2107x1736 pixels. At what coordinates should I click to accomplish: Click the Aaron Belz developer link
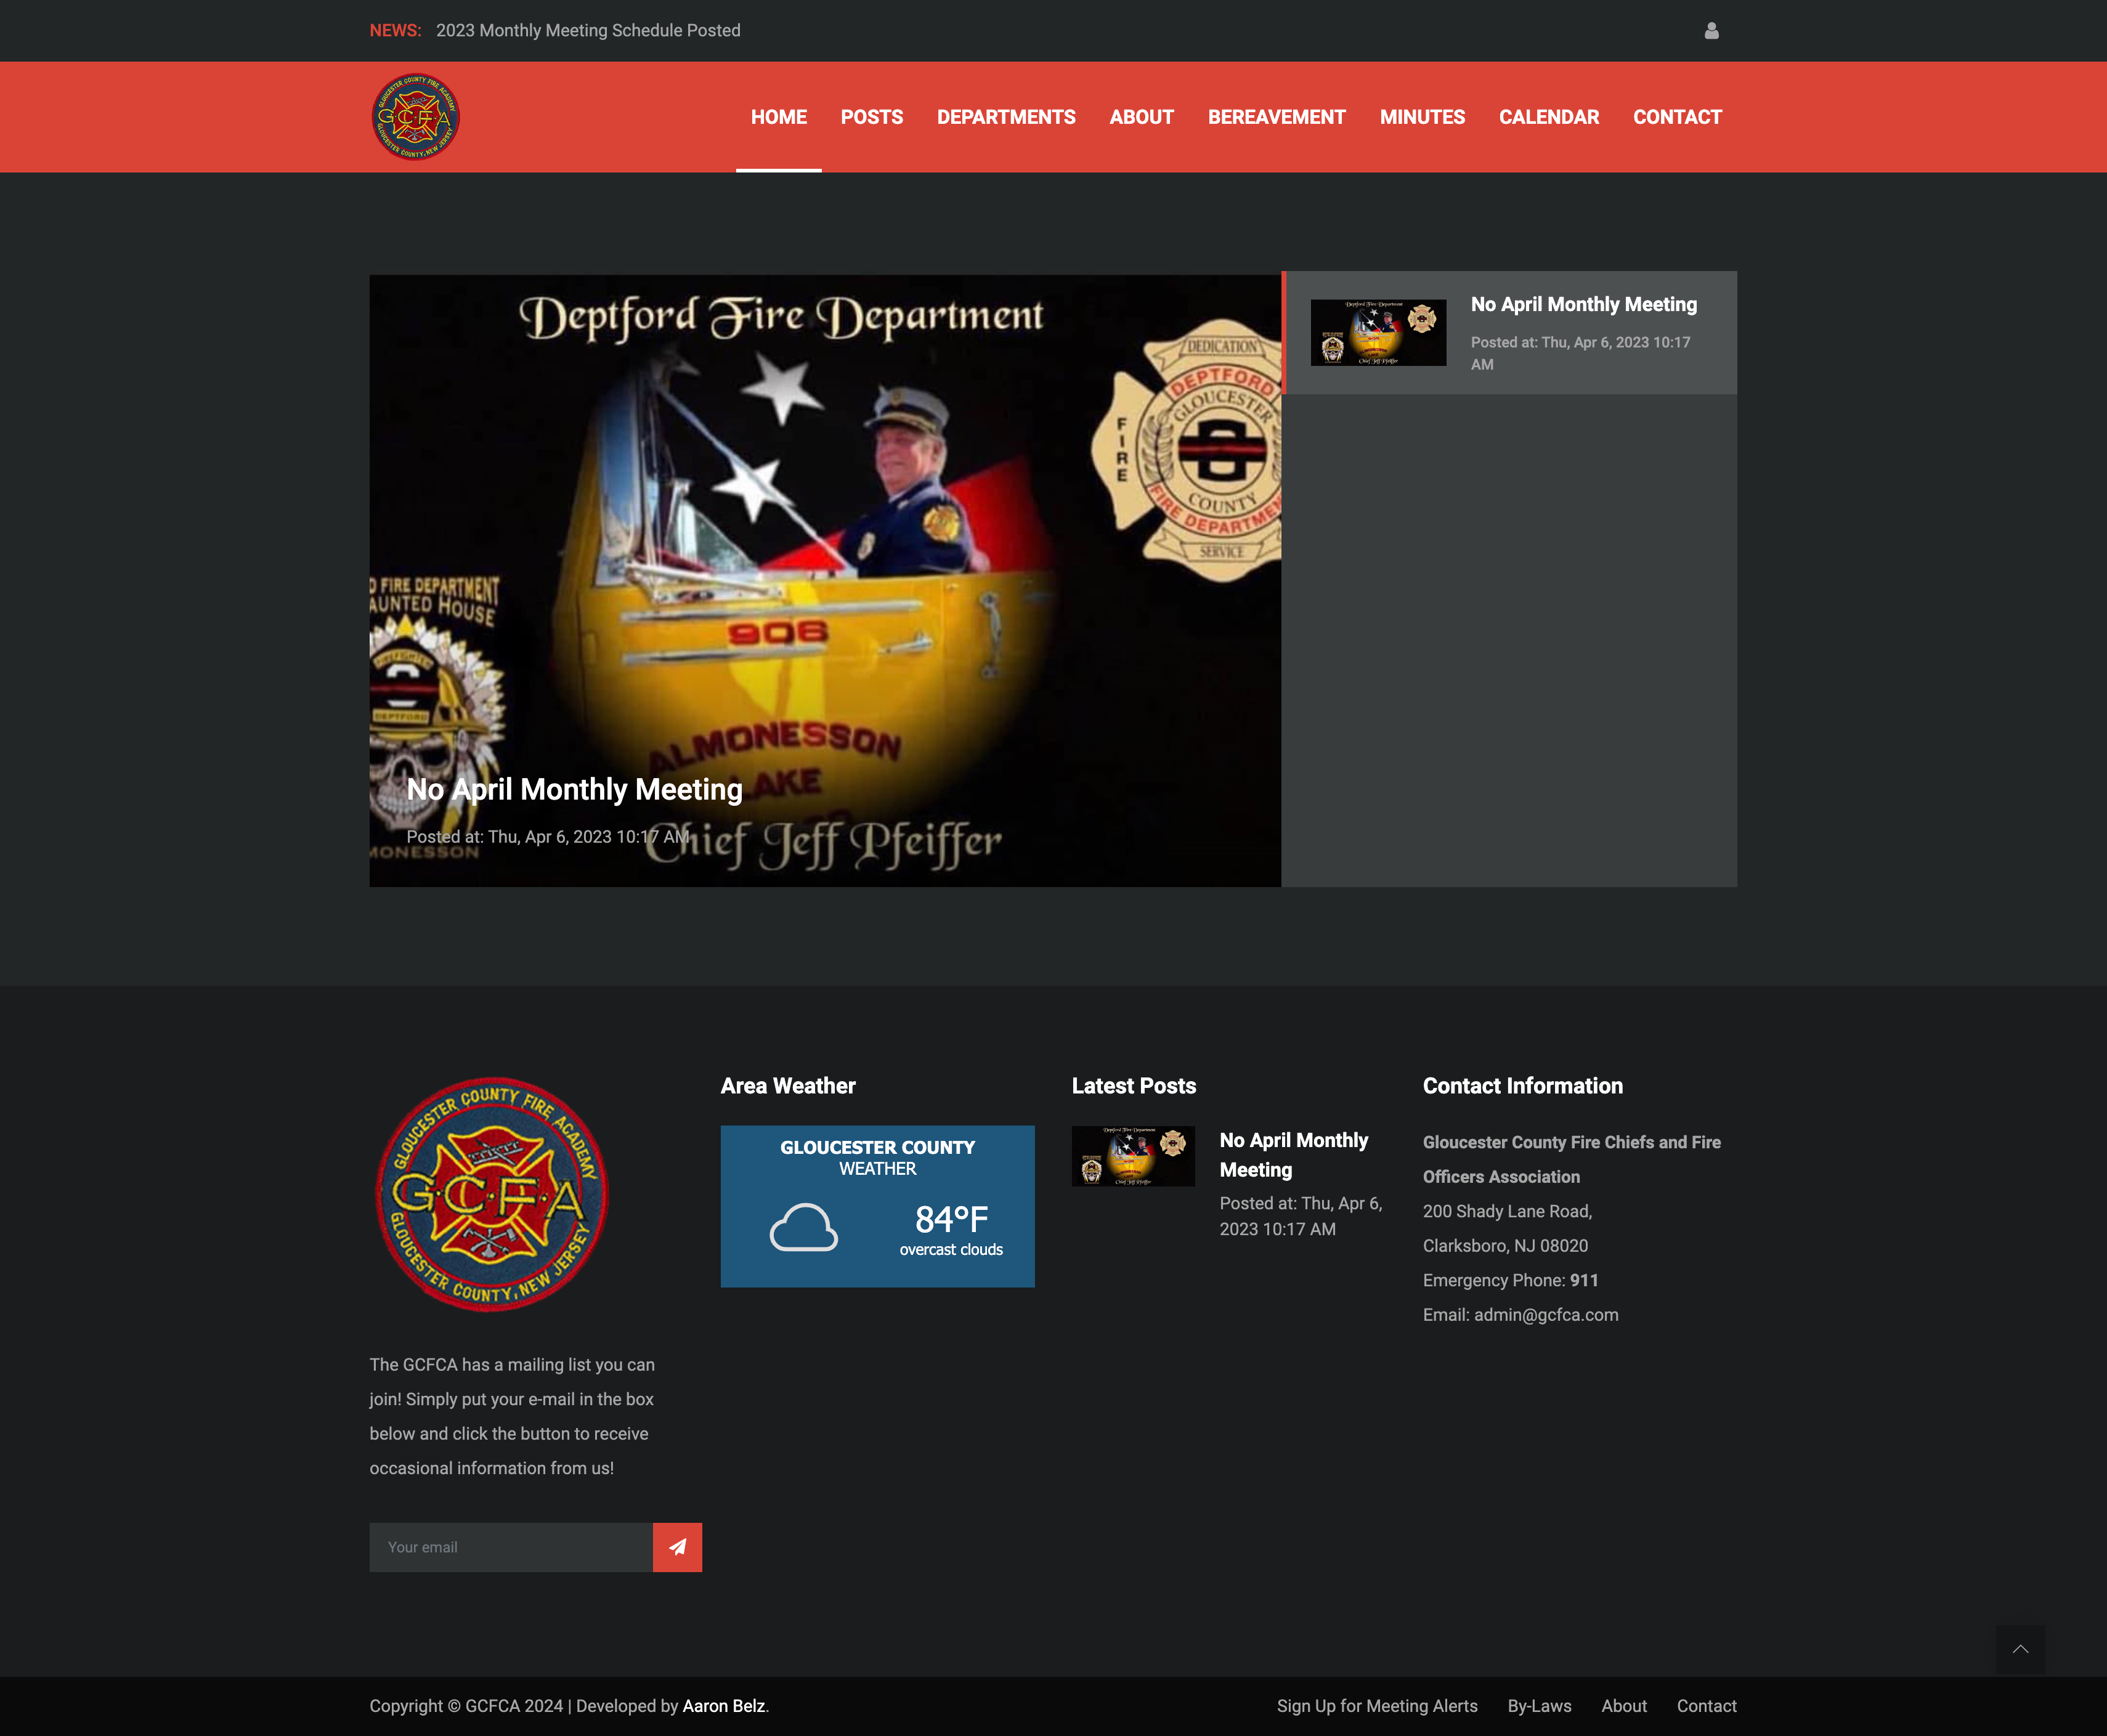coord(723,1706)
